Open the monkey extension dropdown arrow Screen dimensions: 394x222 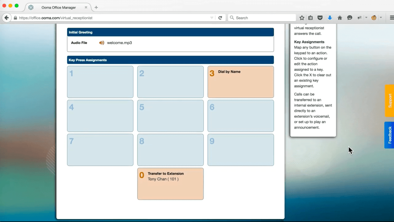(381, 18)
